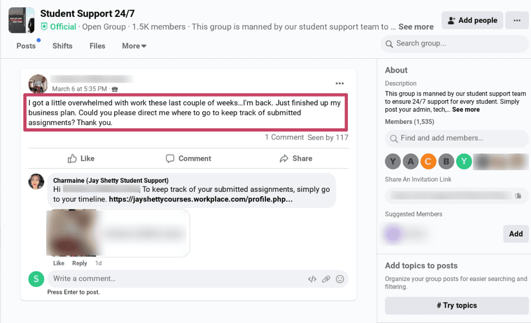Viewport: 531px width, 323px height.
Task: Click the A member avatar
Action: pyautogui.click(x=410, y=162)
